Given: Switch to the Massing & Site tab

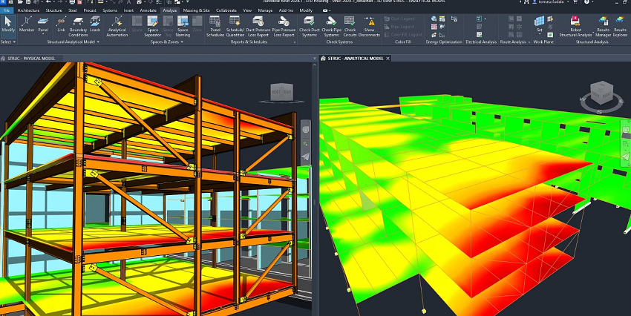Looking at the screenshot, I should tap(197, 10).
